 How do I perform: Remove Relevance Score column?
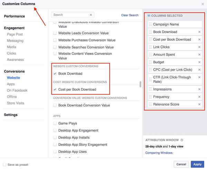pos(199,104)
